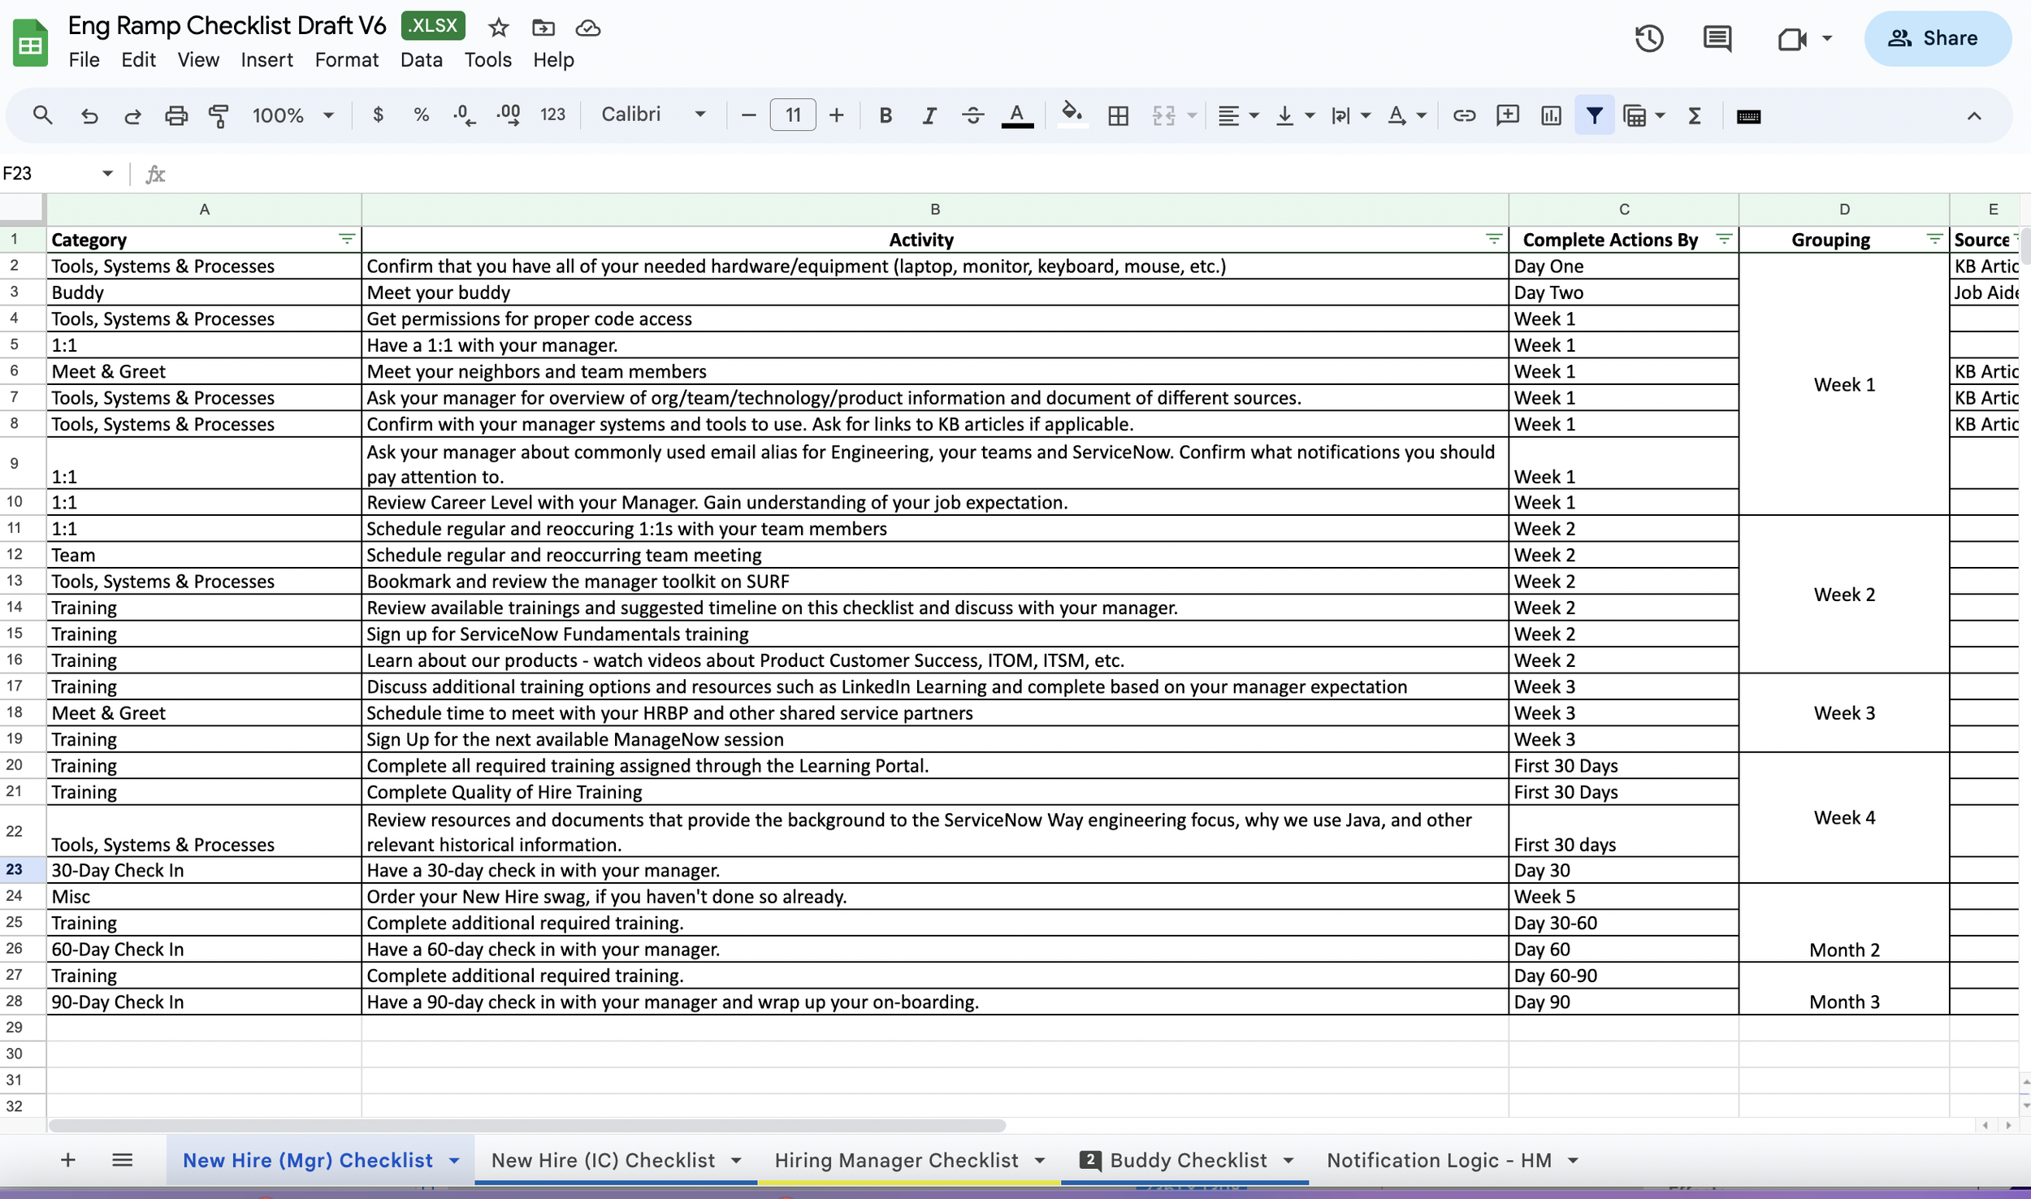Toggle bold formatting
The height and width of the screenshot is (1199, 2031).
(886, 115)
